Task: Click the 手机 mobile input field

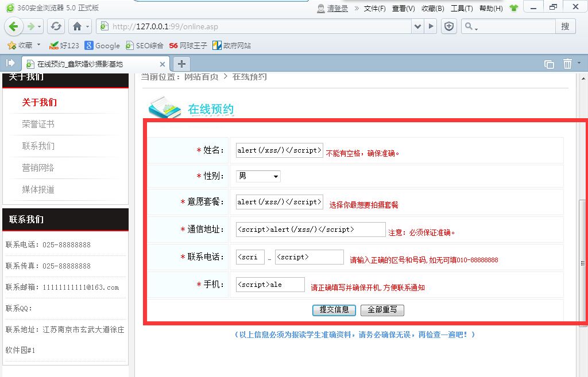Action: (270, 285)
